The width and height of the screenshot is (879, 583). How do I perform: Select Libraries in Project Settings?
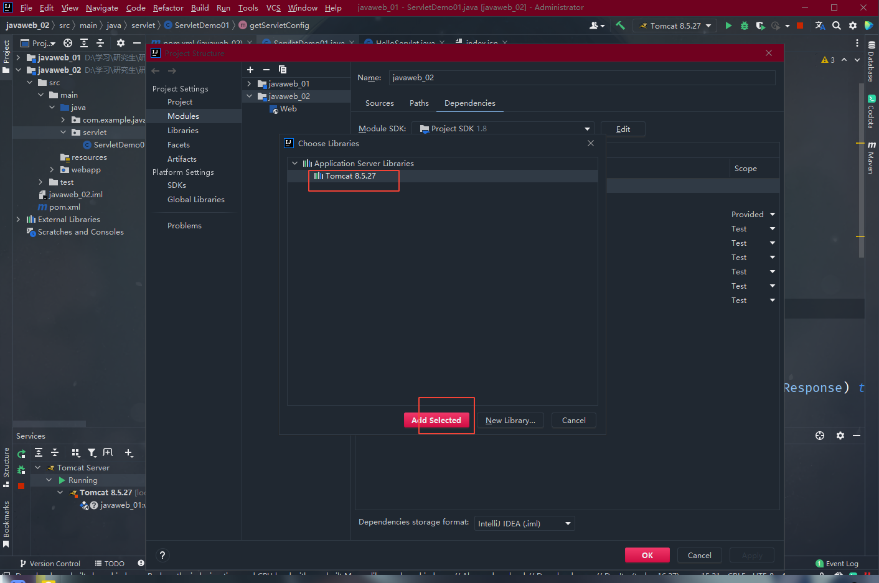(183, 131)
